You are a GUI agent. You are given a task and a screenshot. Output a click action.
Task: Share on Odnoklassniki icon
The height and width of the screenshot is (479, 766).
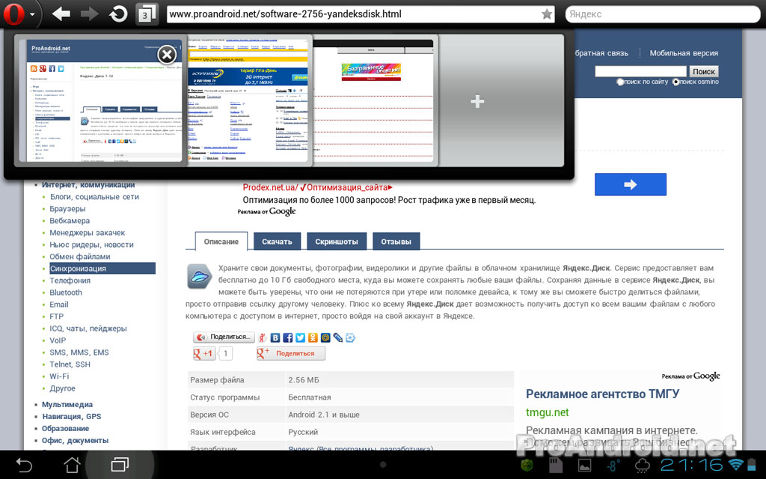click(x=313, y=338)
